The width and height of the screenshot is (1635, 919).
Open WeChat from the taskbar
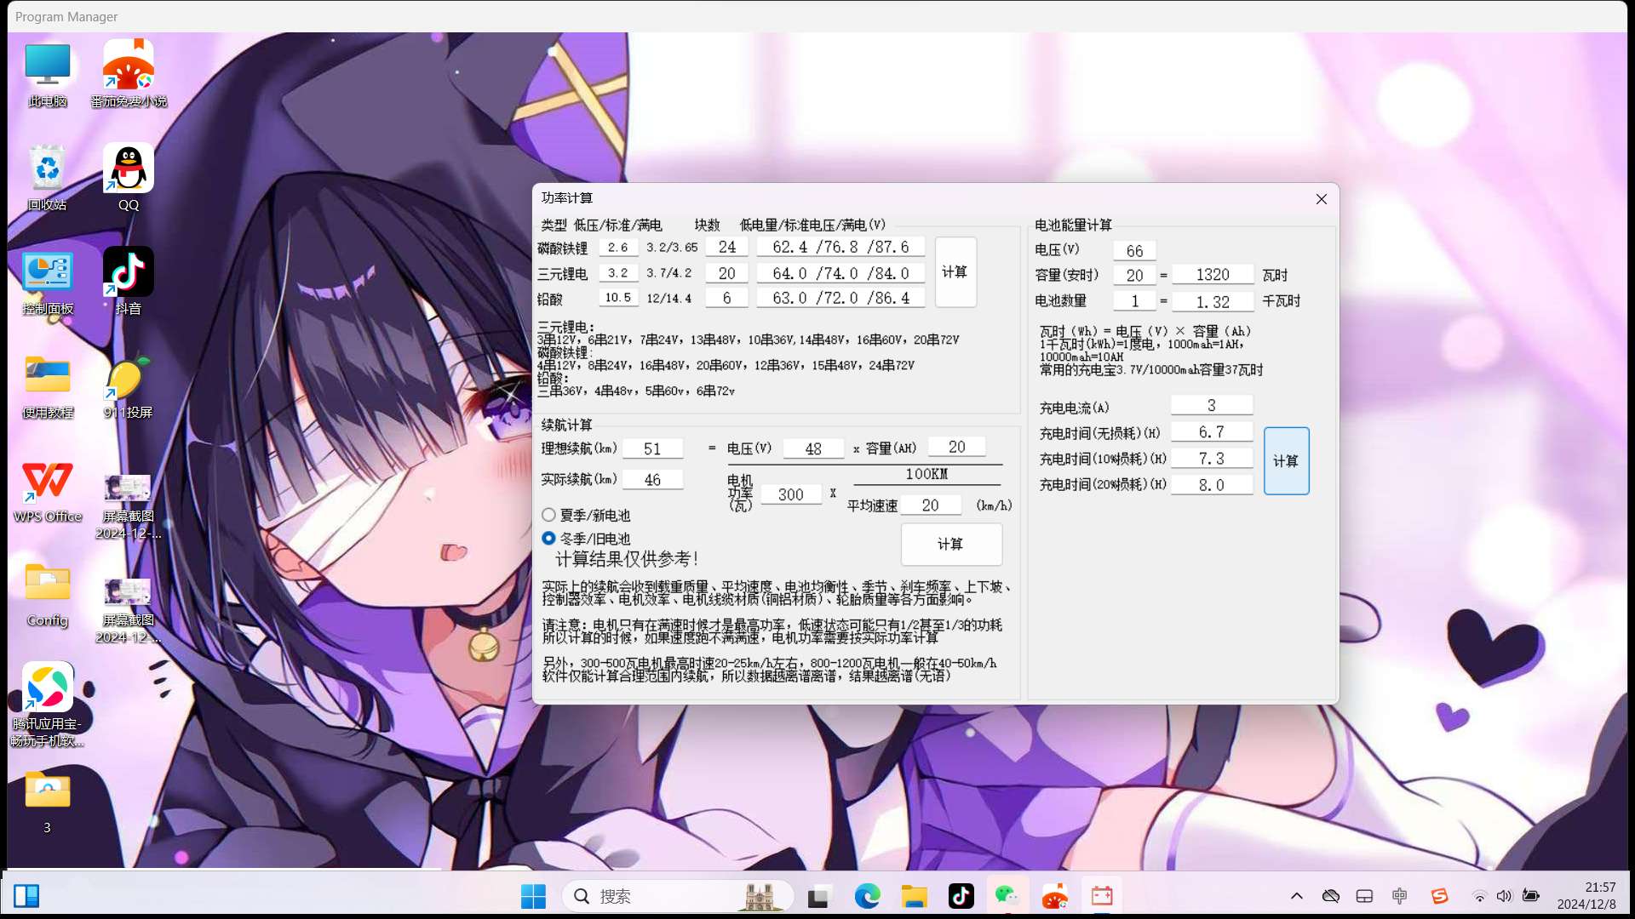(x=1007, y=896)
